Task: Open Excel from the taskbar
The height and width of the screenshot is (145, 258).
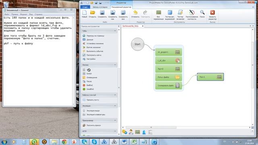Action: (134, 142)
